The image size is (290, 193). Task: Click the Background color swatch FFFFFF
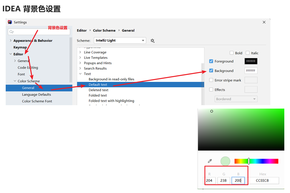coord(251,70)
